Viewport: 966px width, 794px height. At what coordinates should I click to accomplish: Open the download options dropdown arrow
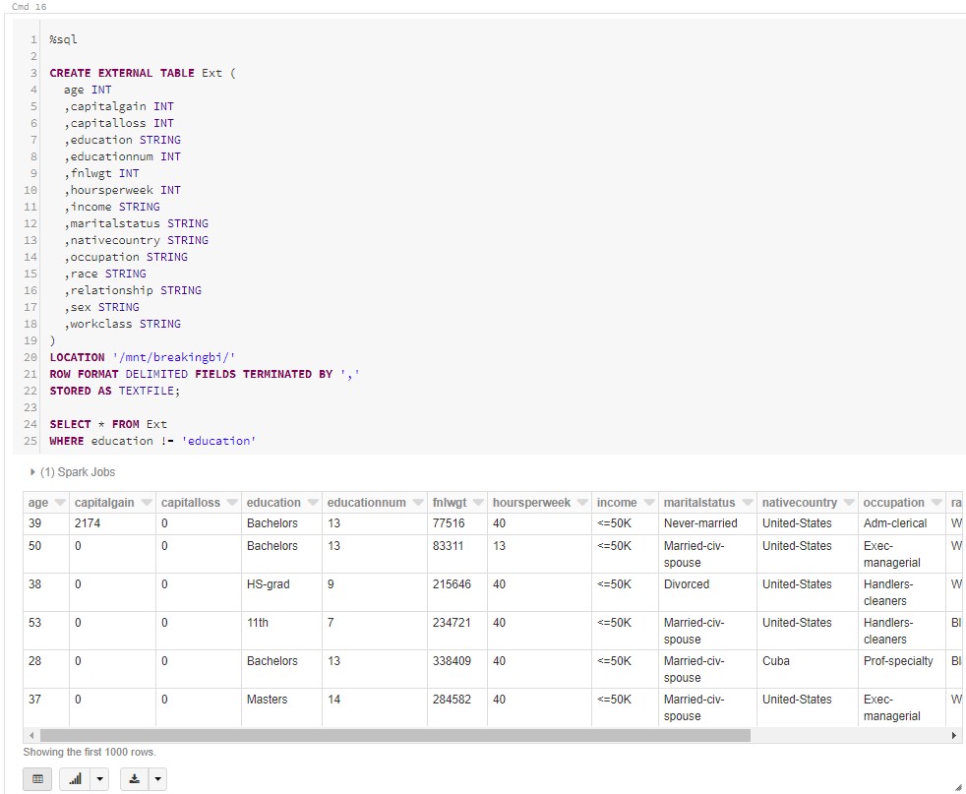pyautogui.click(x=157, y=778)
